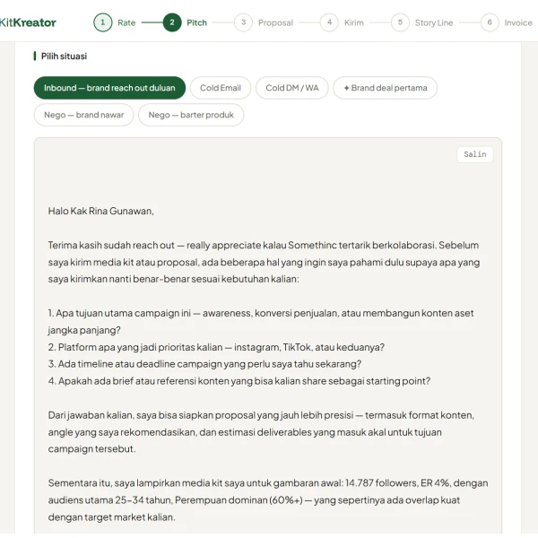Copy pitch text with Salin button
This screenshot has height=538, width=538.
(475, 154)
